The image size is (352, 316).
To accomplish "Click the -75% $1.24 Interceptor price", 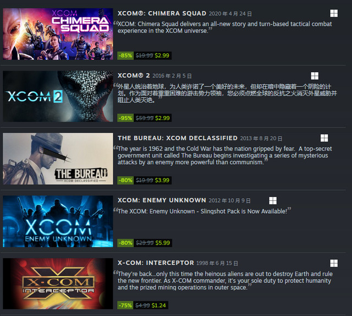I will coord(142,306).
